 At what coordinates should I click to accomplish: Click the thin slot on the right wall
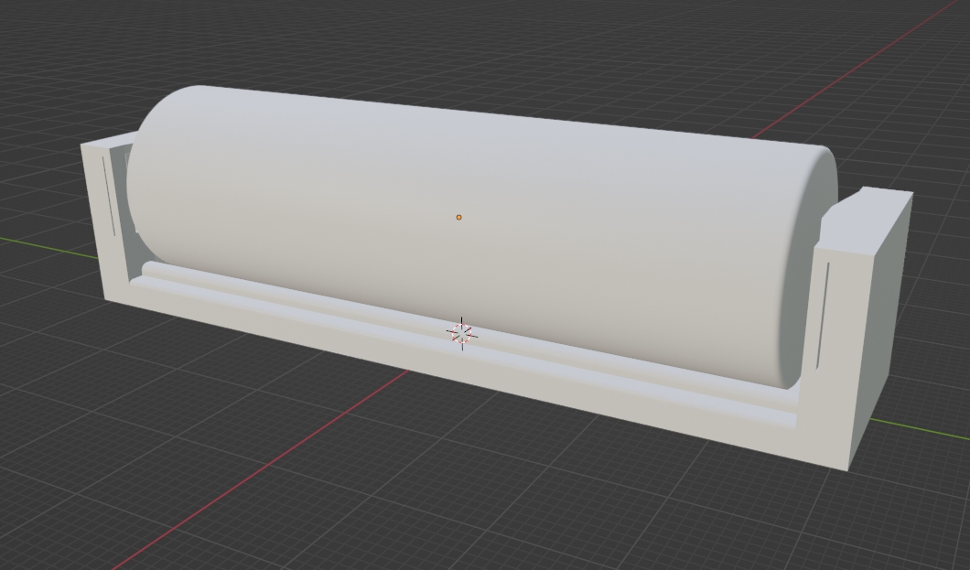click(824, 316)
